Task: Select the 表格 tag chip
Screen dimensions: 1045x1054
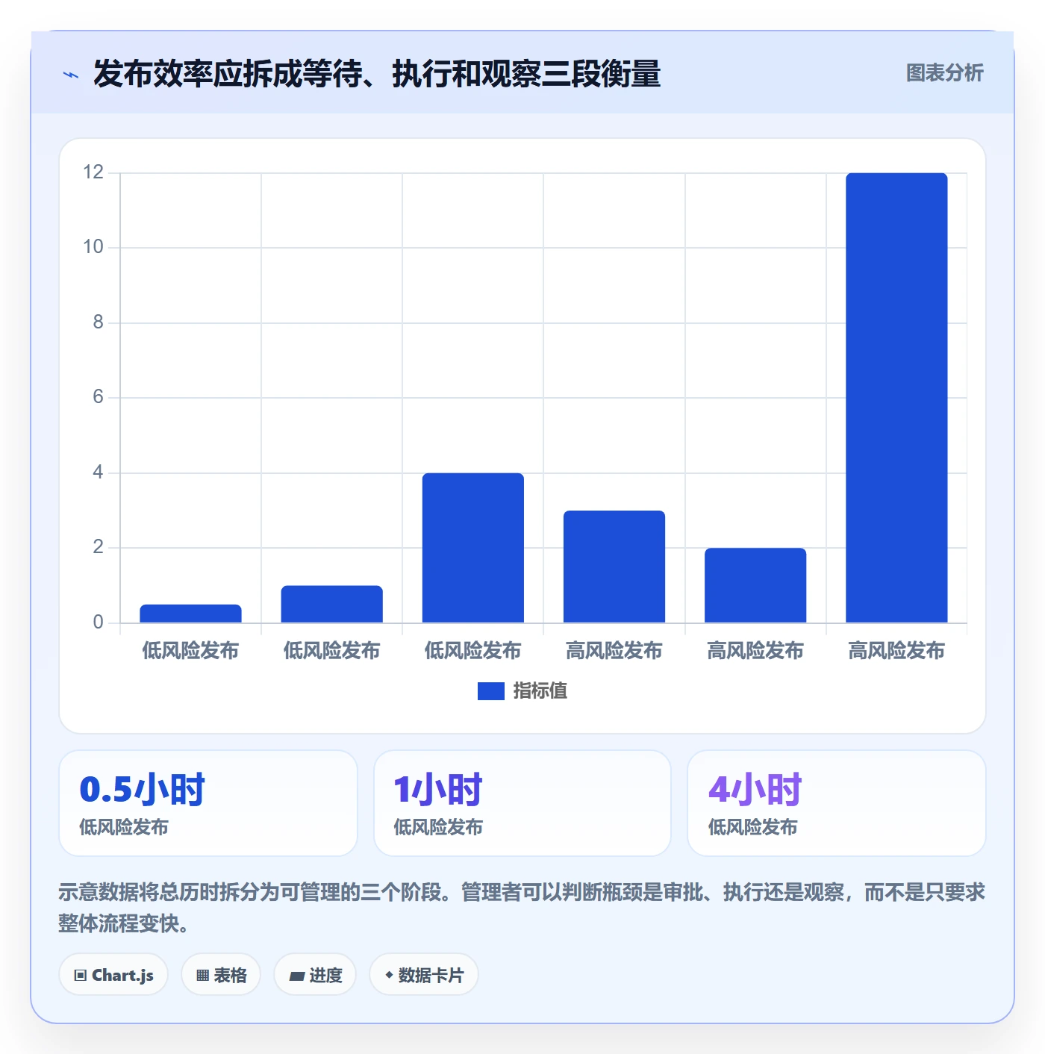Action: pyautogui.click(x=221, y=974)
